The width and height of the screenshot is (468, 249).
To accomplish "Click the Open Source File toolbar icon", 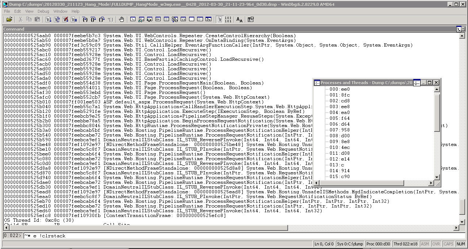I will click(9, 19).
